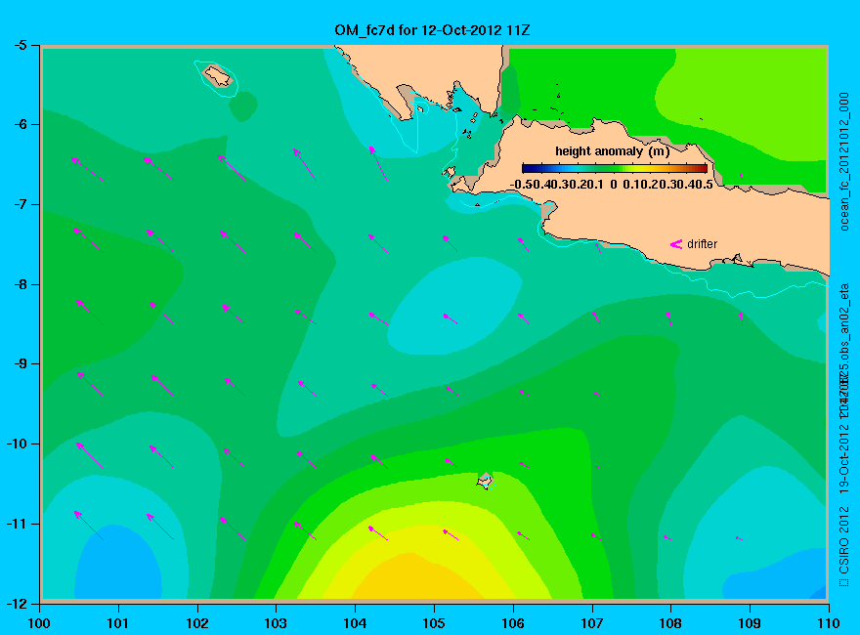The width and height of the screenshot is (860, 635).
Task: Click the plot title "OM_fc7d for 12-Oct-2012 11Z"
Action: pyautogui.click(x=432, y=29)
